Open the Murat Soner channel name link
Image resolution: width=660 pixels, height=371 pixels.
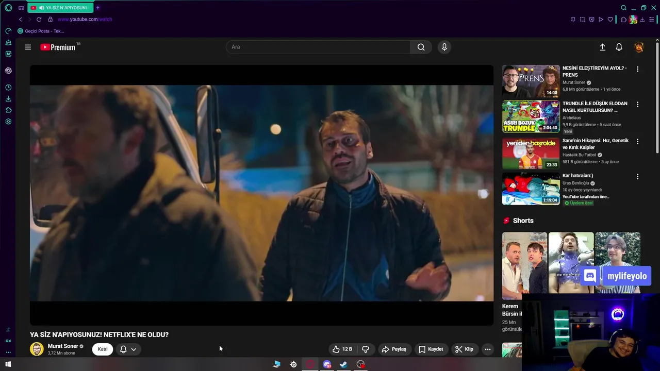63,346
